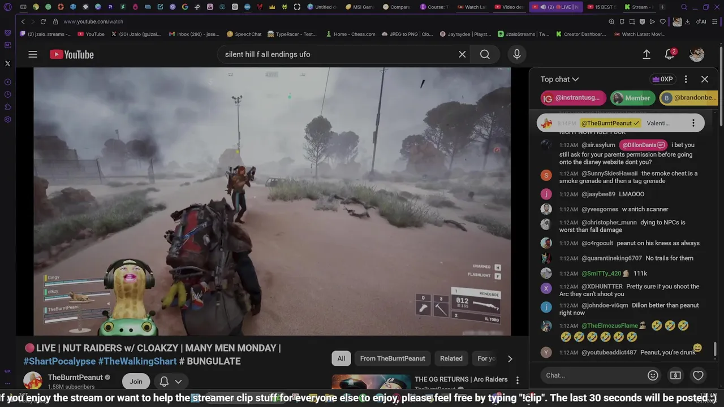Switch to the Stream browser tab
This screenshot has width=724, height=407.
tap(639, 7)
